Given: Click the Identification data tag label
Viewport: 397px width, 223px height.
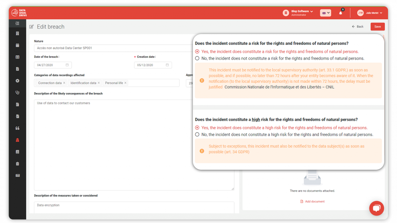Looking at the screenshot, I should 83,83.
